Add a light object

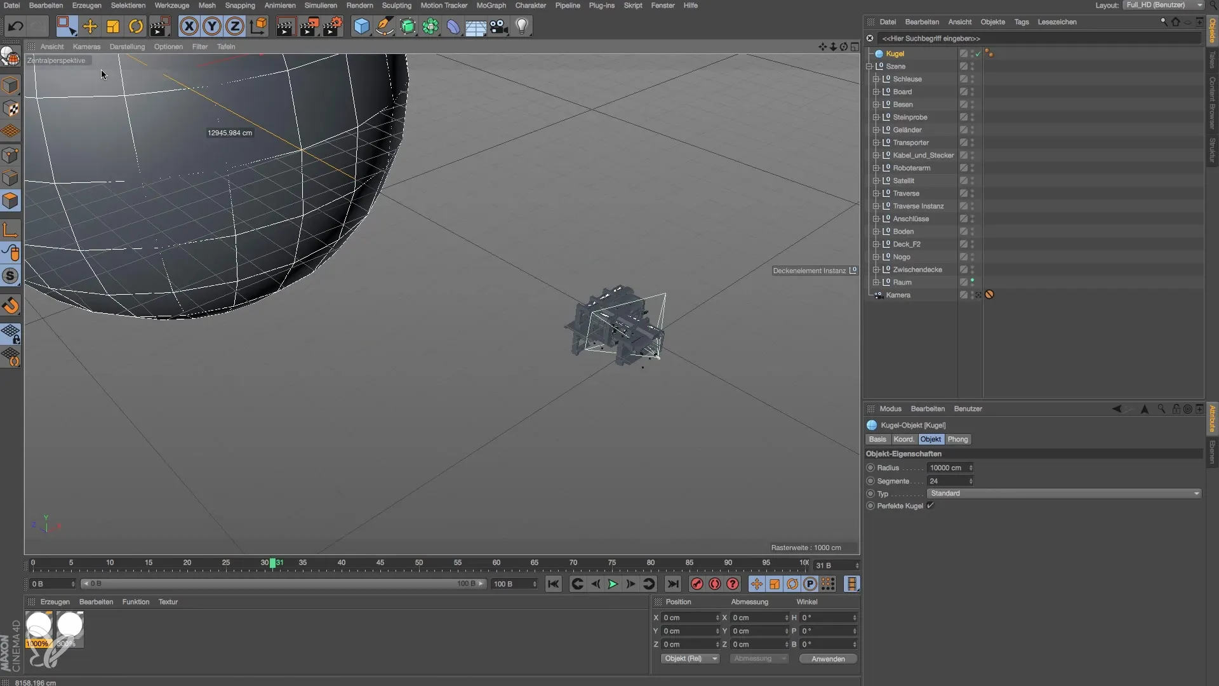pos(522,26)
